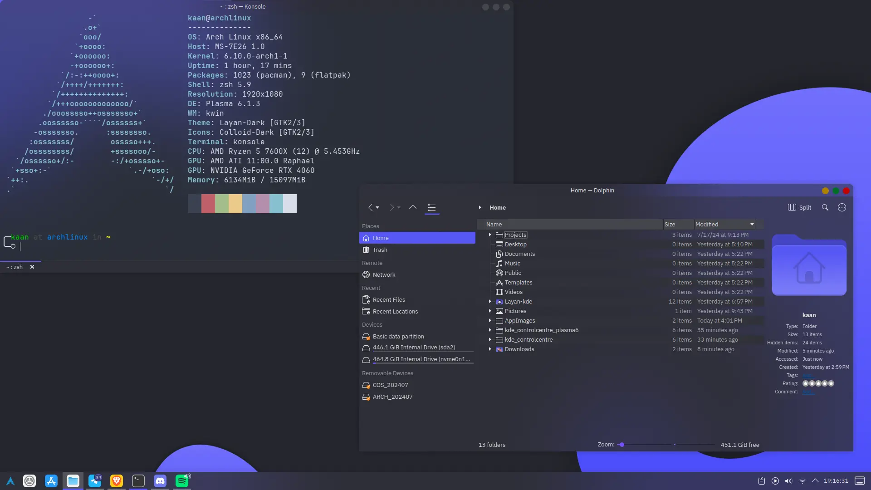871x490 pixels.
Task: Select the Music folder icon
Action: [x=499, y=263]
